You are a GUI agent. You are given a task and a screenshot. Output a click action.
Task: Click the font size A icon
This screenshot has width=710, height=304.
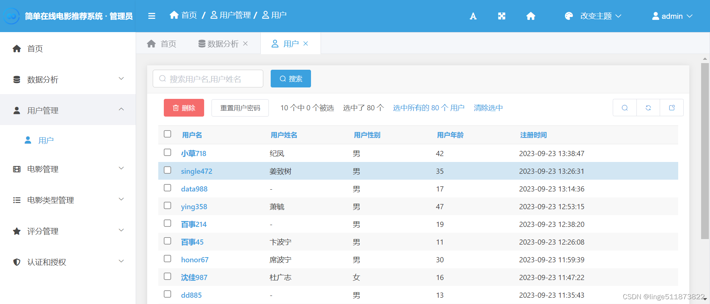[x=473, y=16]
